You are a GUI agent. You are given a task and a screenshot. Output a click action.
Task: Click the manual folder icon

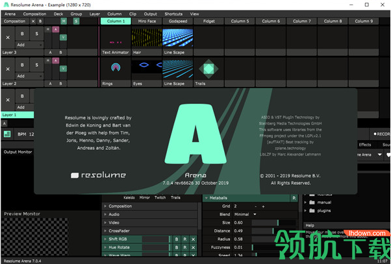[x=312, y=202]
